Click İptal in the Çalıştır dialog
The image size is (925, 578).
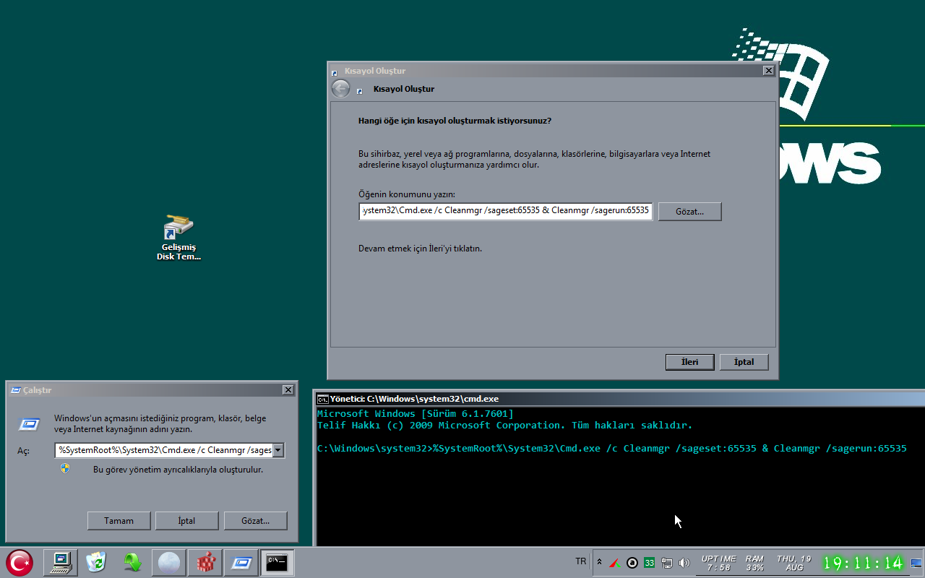[x=186, y=520]
